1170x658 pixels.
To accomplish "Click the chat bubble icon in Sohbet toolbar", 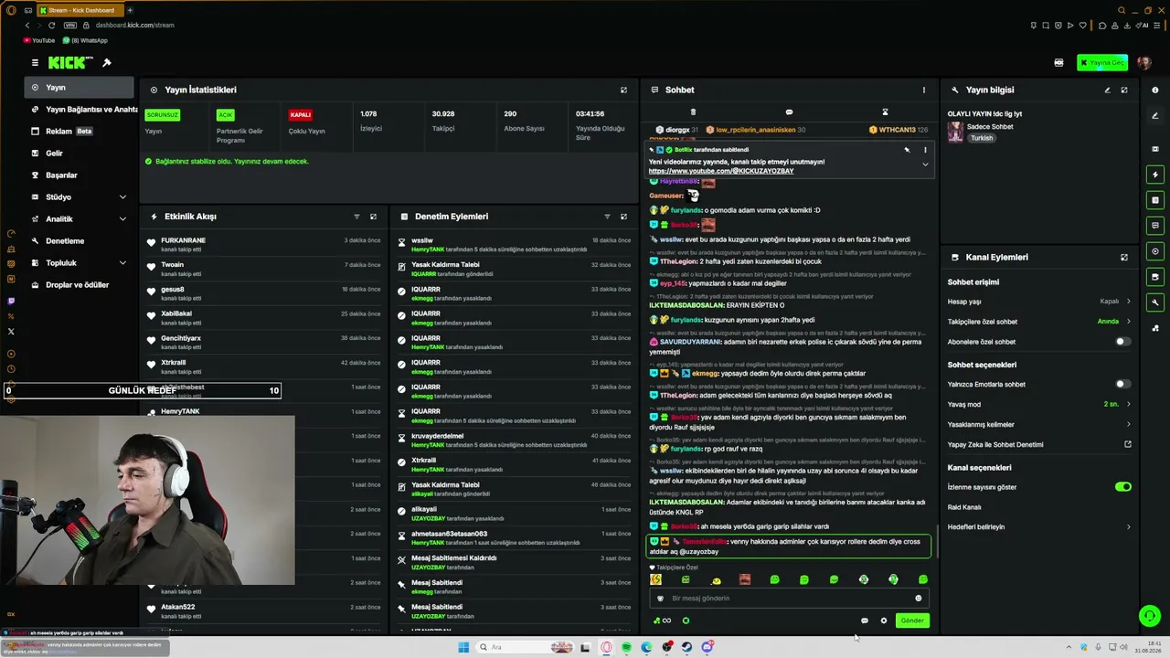I will pos(789,112).
